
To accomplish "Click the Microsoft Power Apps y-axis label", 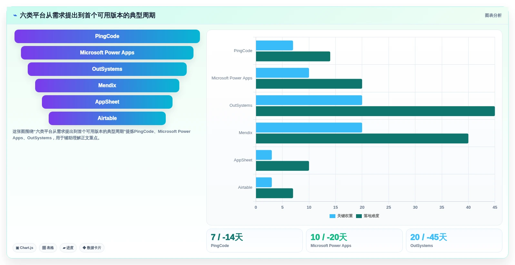I will tap(232, 78).
